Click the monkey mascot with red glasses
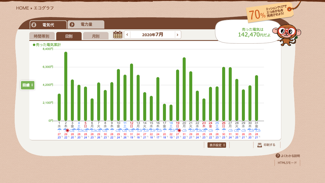The image size is (325, 183). pyautogui.click(x=286, y=34)
